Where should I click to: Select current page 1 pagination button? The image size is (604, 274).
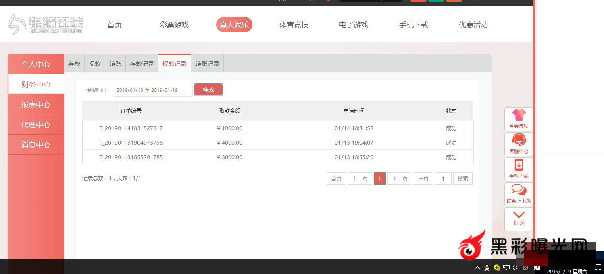pos(379,179)
